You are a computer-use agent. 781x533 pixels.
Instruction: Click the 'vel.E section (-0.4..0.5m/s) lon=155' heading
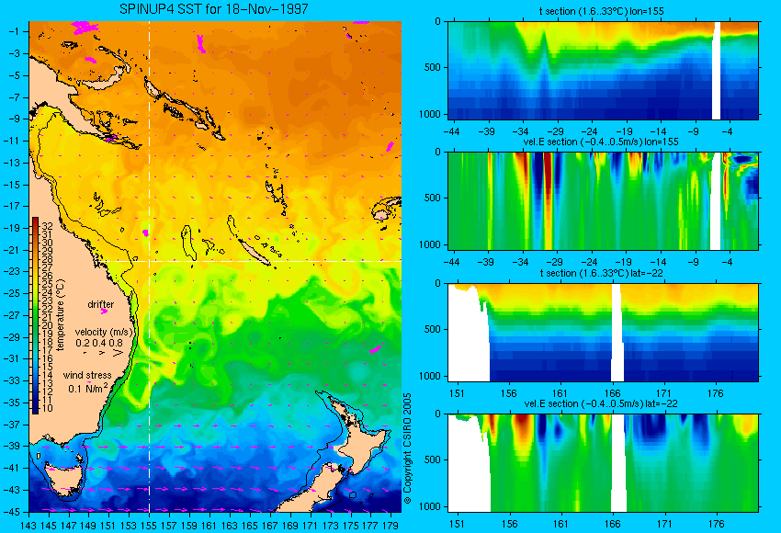click(601, 142)
